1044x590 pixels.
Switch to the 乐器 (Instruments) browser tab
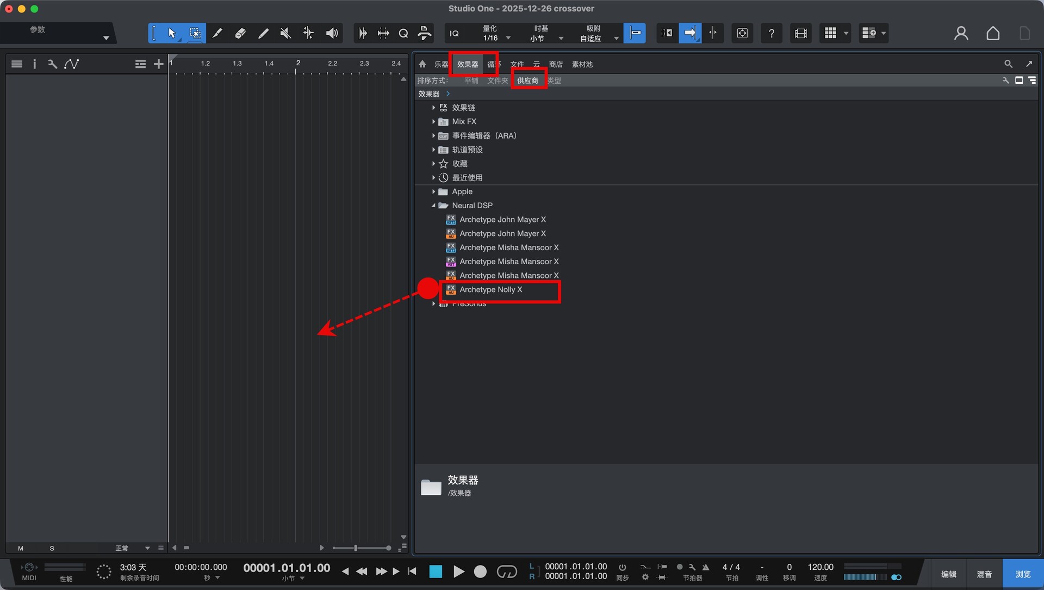point(441,64)
